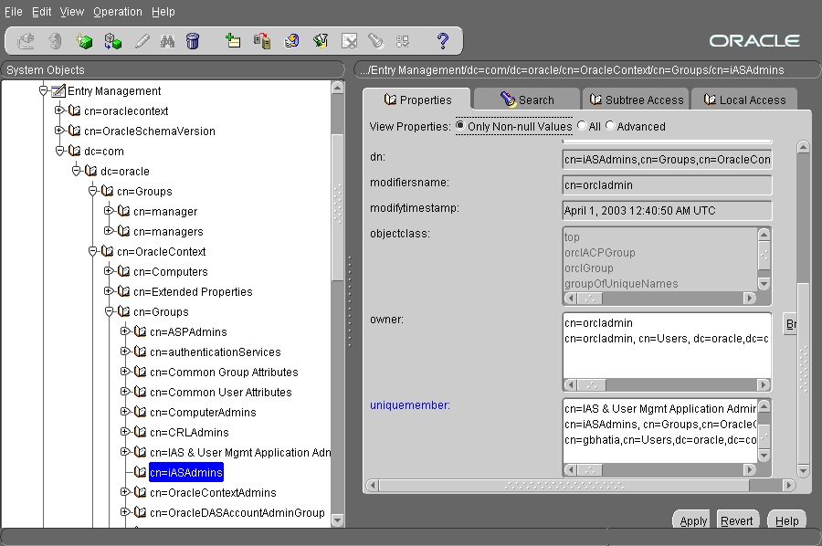The image size is (822, 546).
Task: Click the funnel filter toolbar icon
Action: (321, 41)
